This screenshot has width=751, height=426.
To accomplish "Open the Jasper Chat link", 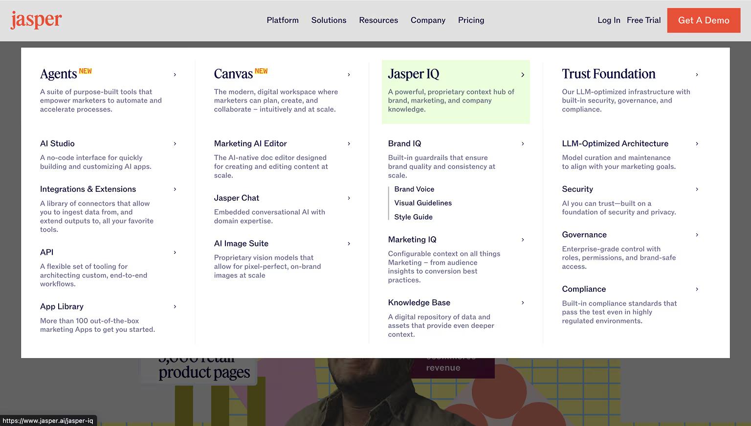I will pyautogui.click(x=237, y=198).
